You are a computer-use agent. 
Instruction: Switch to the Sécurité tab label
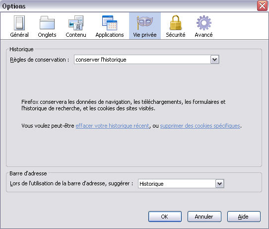[176, 35]
